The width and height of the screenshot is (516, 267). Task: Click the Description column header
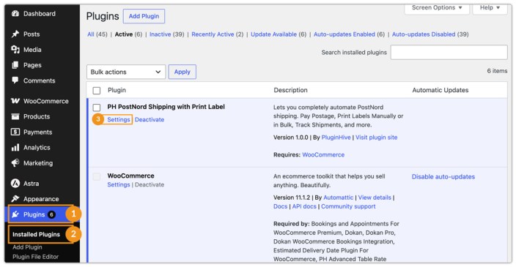pos(290,90)
